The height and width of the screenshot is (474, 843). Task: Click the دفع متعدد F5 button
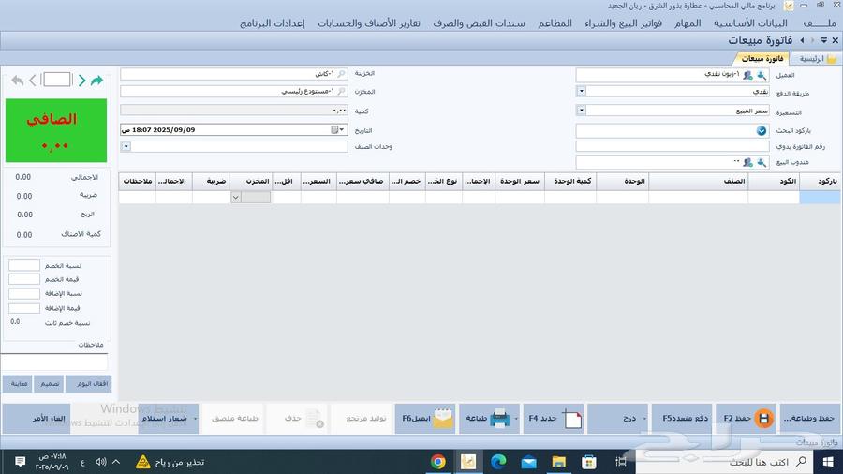pos(682,418)
